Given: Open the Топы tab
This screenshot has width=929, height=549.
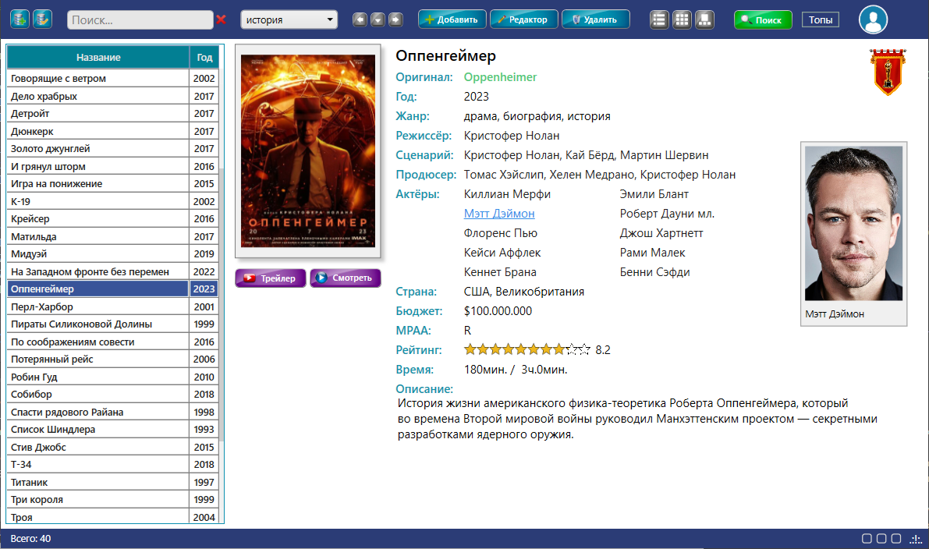Looking at the screenshot, I should point(821,19).
